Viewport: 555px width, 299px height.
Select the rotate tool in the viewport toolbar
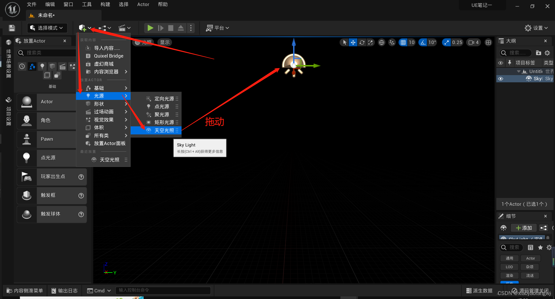click(362, 42)
